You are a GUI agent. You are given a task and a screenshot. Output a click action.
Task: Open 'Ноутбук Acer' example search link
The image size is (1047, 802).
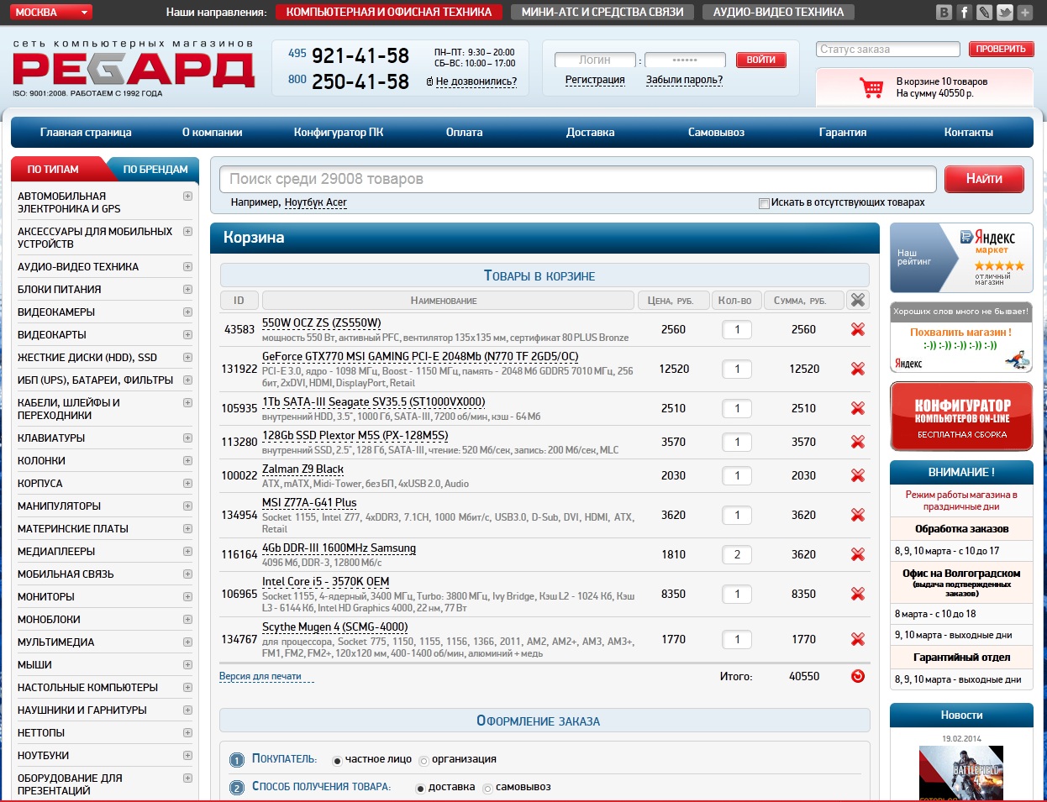click(x=315, y=202)
